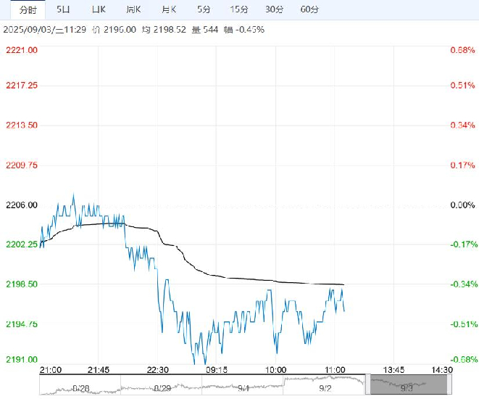
Task: Click the -0.68% percent axis label
Action: (x=464, y=359)
